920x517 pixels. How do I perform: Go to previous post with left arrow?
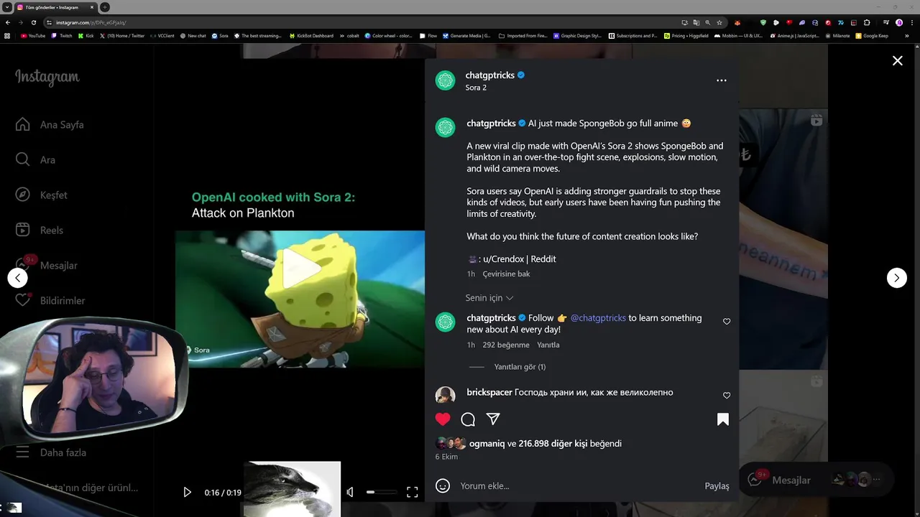coord(17,278)
